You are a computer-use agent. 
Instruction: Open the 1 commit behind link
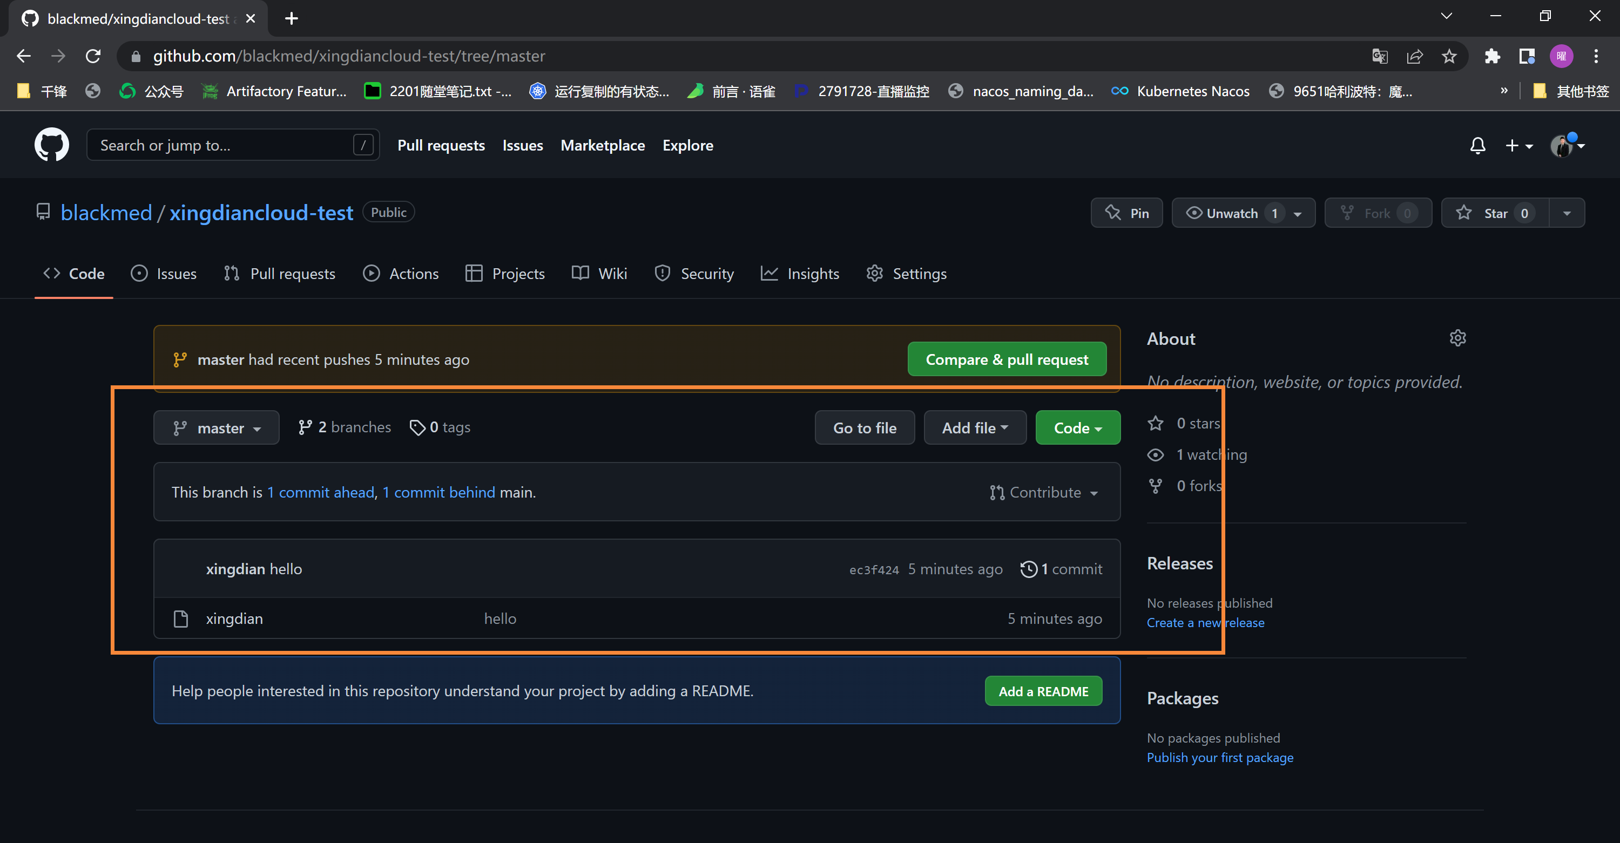[x=439, y=492]
